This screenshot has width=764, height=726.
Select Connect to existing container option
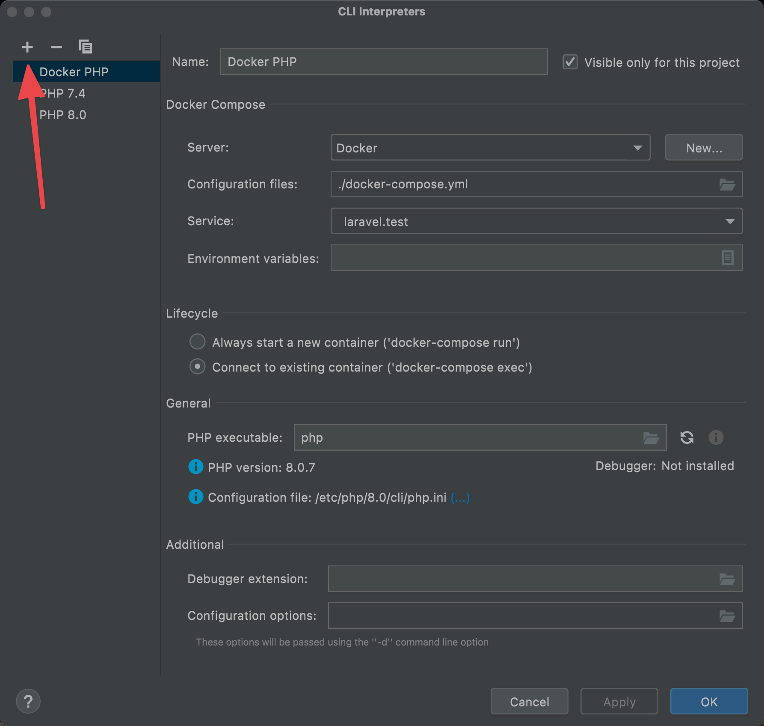click(198, 367)
